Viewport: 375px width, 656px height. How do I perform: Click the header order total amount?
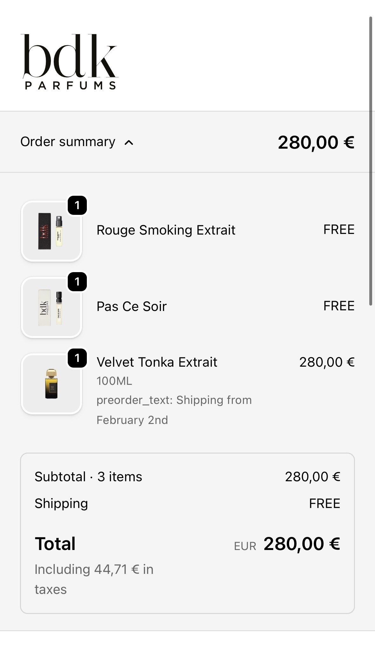coord(316,142)
